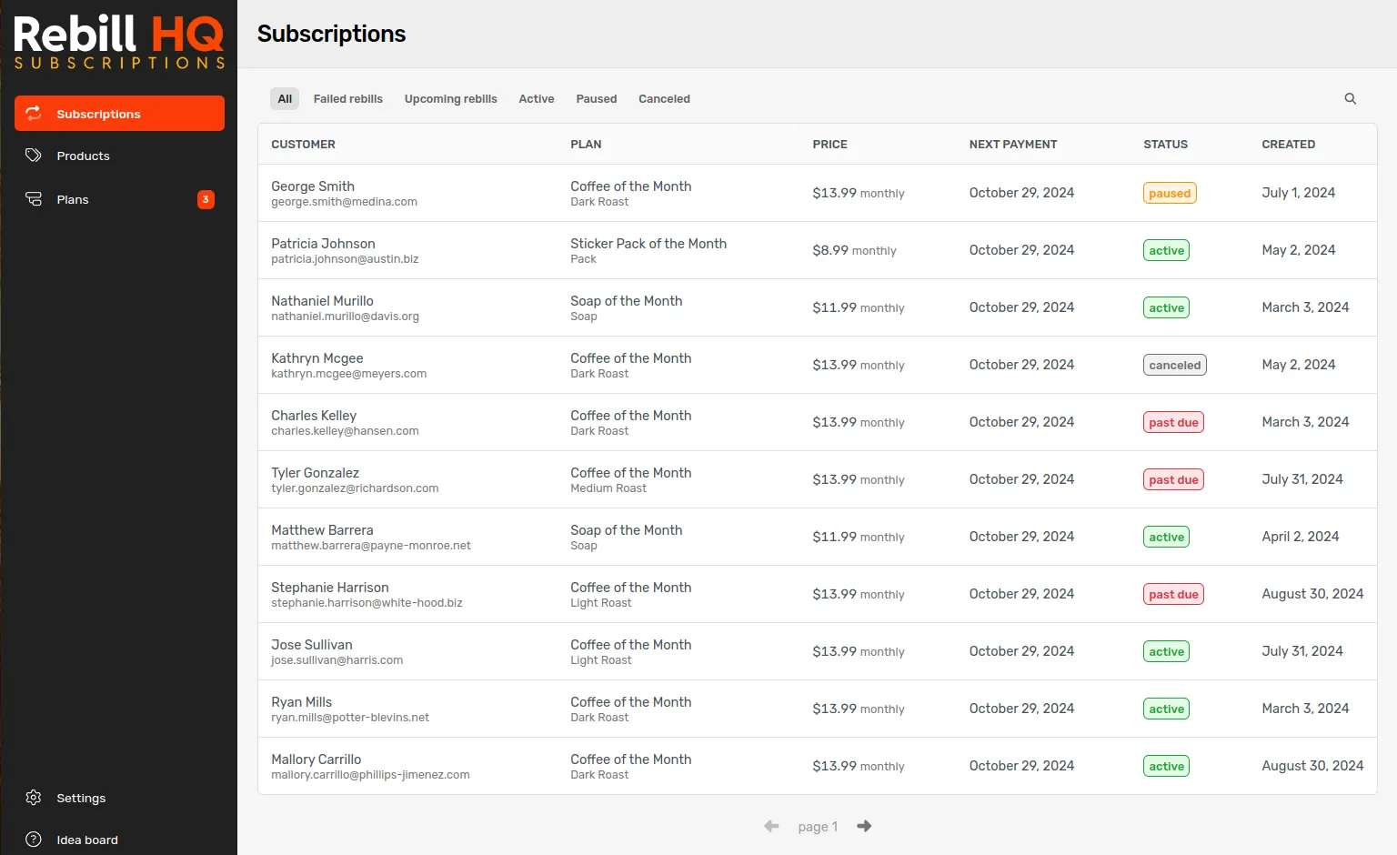Click the Subscriptions refresh icon in sidebar
The width and height of the screenshot is (1397, 855).
34,113
